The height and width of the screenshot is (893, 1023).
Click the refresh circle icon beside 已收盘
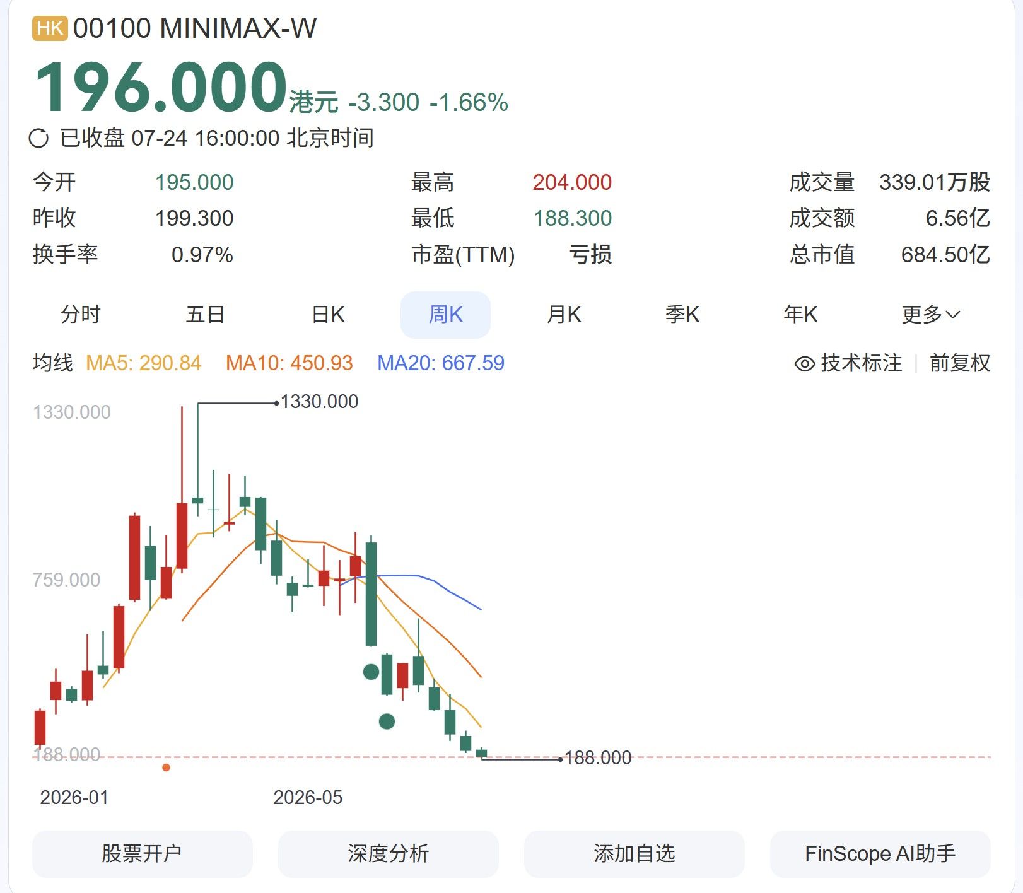38,138
